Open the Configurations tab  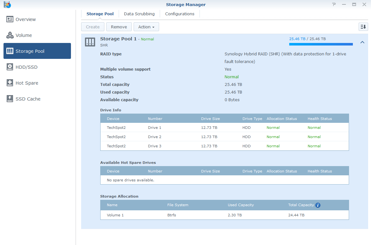(179, 14)
